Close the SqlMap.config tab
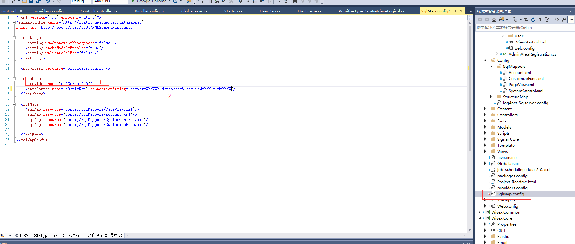Viewport: 575px width, 244px height. pos(461,11)
